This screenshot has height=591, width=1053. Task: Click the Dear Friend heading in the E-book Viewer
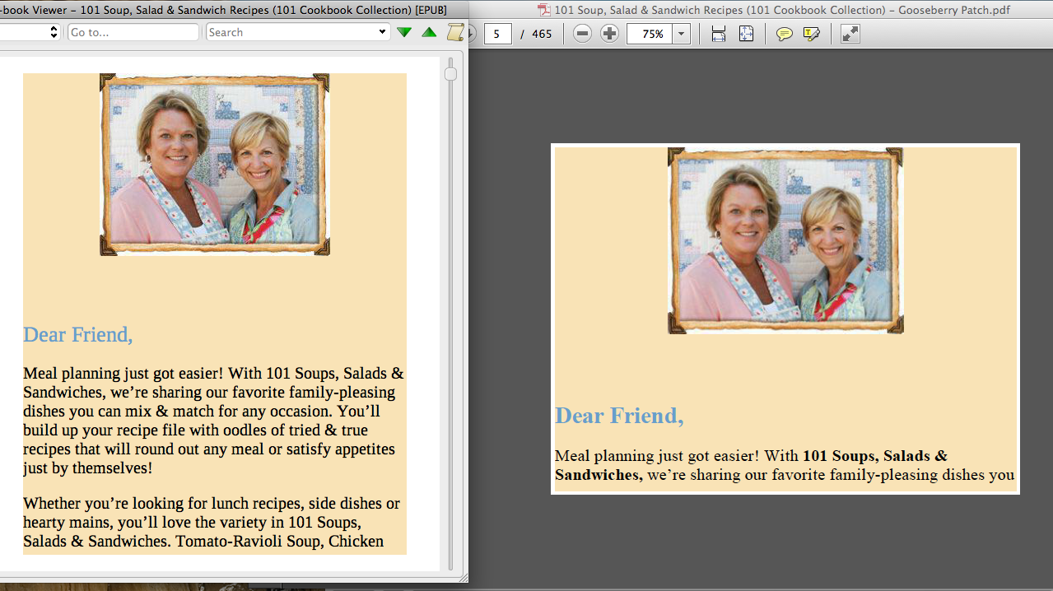point(77,334)
